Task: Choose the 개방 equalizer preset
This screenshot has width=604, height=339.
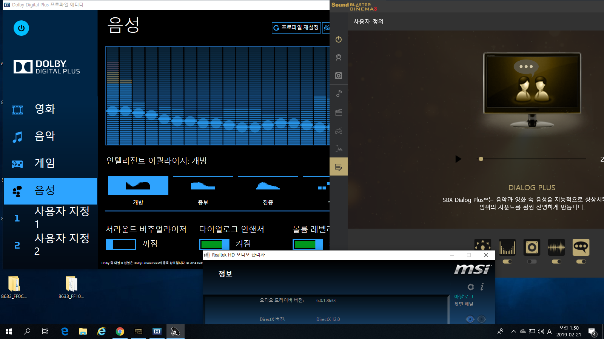Action: click(x=138, y=186)
